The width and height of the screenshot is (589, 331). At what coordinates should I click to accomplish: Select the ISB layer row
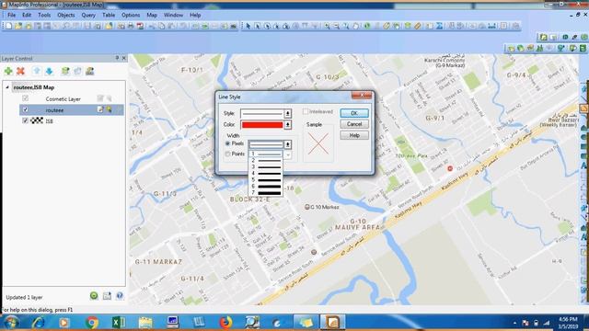pyautogui.click(x=72, y=120)
